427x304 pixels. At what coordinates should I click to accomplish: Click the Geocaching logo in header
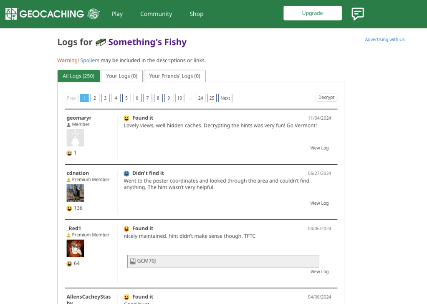(x=45, y=14)
